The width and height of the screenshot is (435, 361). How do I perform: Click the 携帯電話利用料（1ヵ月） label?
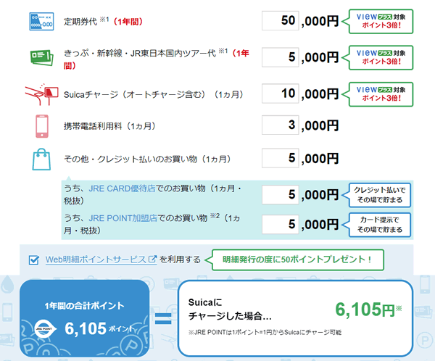pos(109,126)
